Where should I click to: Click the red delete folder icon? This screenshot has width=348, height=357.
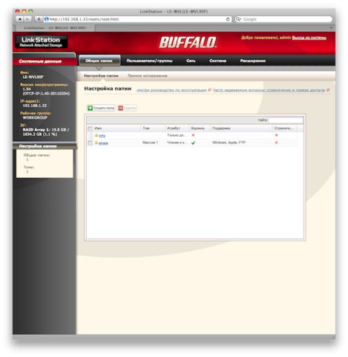click(120, 108)
